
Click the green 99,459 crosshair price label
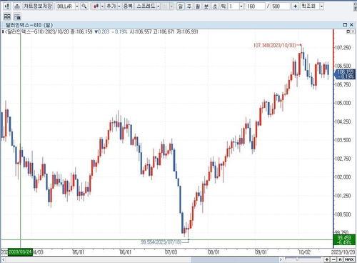point(344,240)
